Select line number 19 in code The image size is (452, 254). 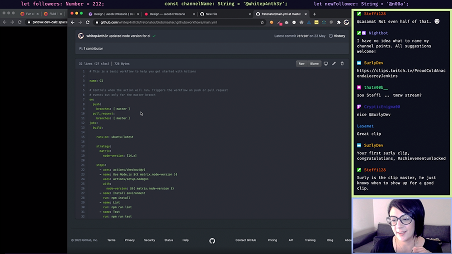(83, 156)
